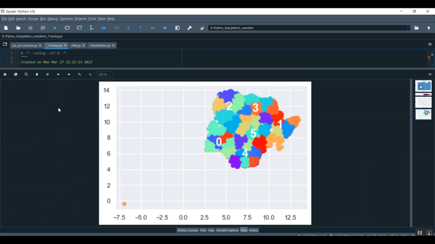Close the csv_pre-process.py tab
Image resolution: width=435 pixels, height=244 pixels.
(x=40, y=46)
